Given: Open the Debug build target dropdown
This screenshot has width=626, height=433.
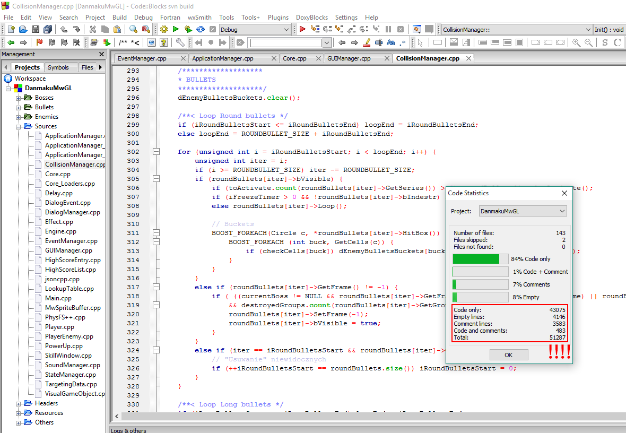Looking at the screenshot, I should click(254, 30).
